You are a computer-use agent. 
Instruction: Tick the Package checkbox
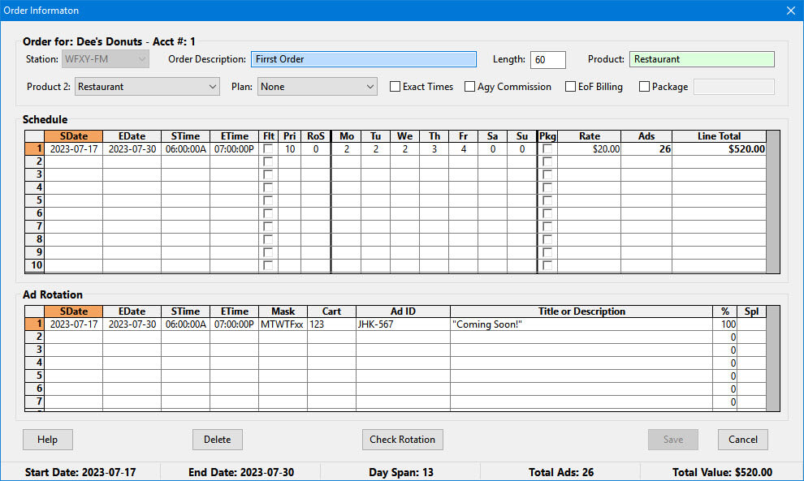tap(644, 87)
